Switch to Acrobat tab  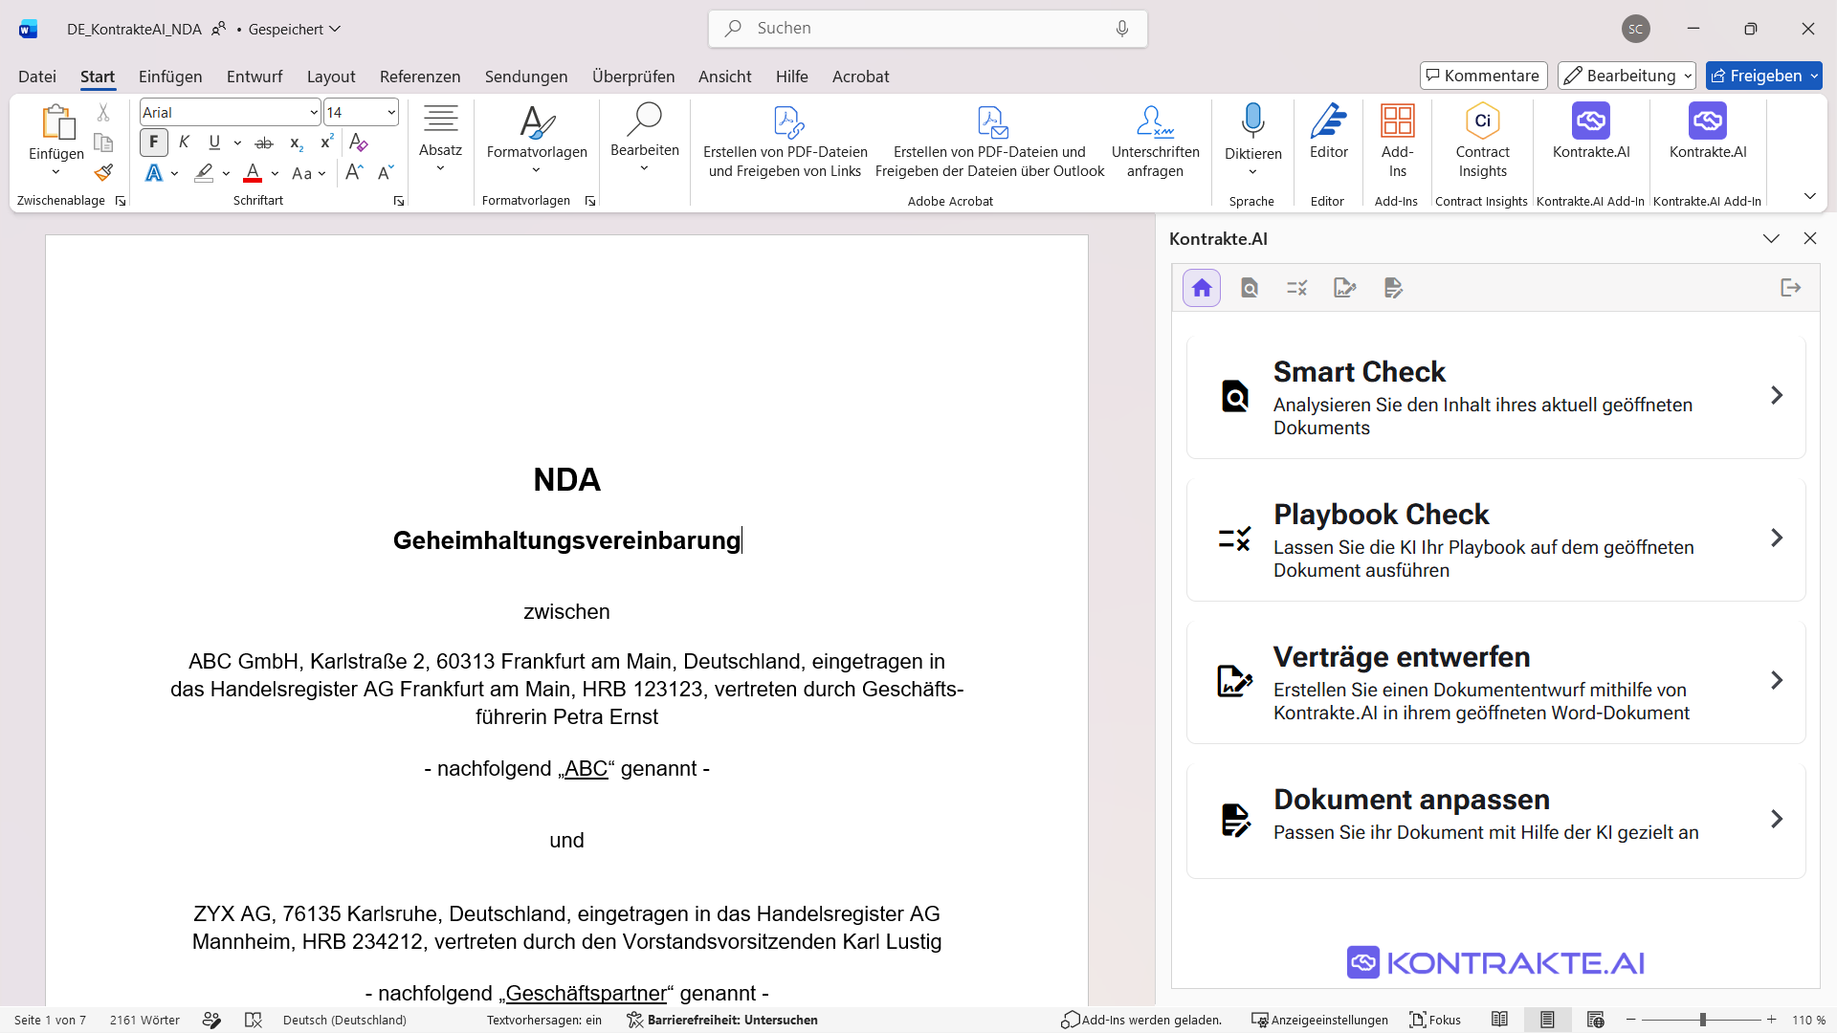(x=860, y=77)
